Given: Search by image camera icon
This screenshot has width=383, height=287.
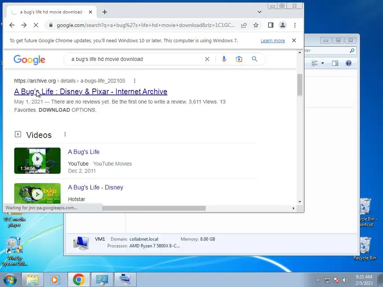Looking at the screenshot, I should (x=239, y=59).
